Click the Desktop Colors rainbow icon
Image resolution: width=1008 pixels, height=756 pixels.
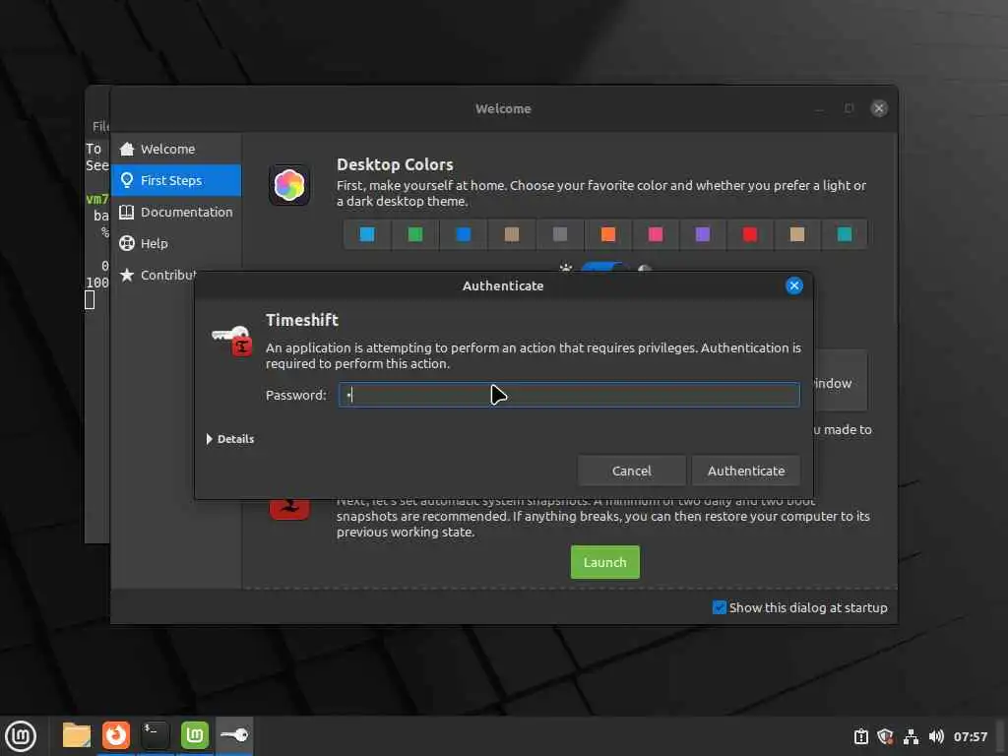pos(289,185)
